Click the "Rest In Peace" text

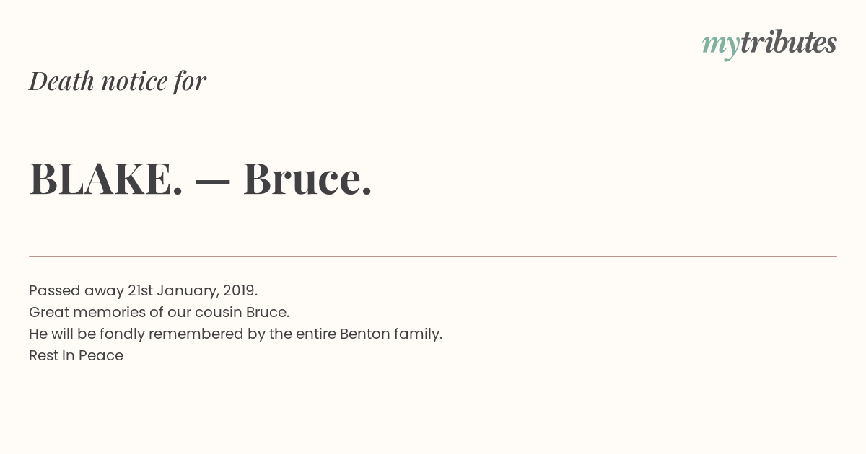(x=76, y=355)
